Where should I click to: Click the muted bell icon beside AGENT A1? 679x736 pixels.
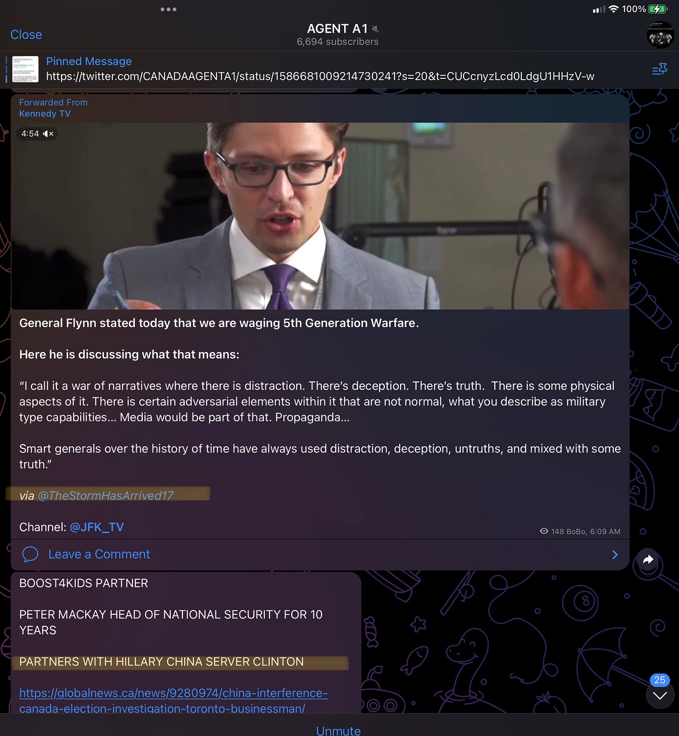tap(375, 29)
